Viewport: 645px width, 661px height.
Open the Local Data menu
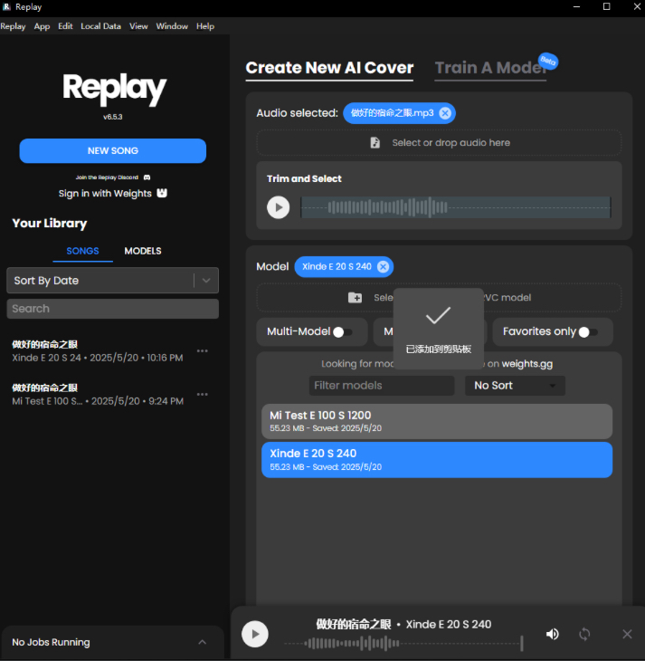[x=100, y=26]
